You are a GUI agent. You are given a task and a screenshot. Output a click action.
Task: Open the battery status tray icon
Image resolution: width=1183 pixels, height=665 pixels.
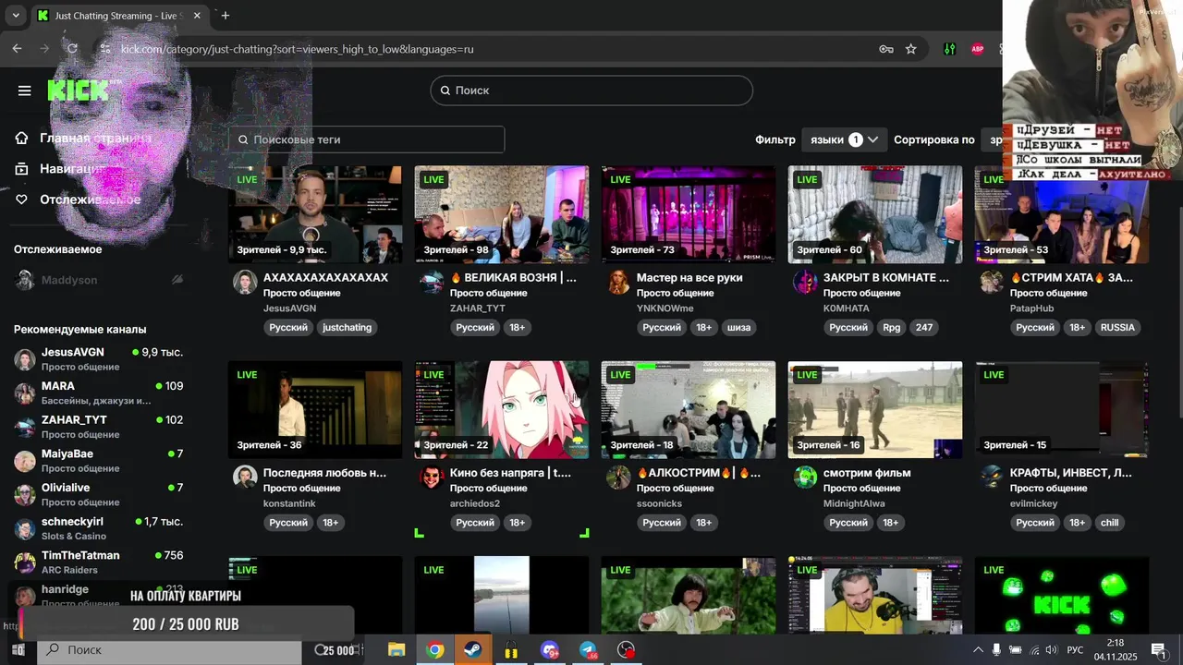click(1015, 650)
